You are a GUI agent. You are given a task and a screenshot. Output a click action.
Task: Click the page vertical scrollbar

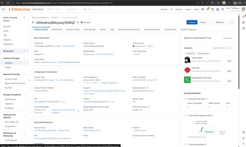239,52
